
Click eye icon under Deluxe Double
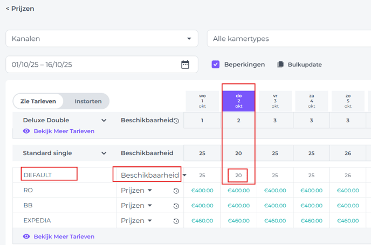26,131
